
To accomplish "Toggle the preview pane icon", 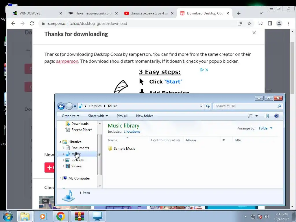I will 266,116.
